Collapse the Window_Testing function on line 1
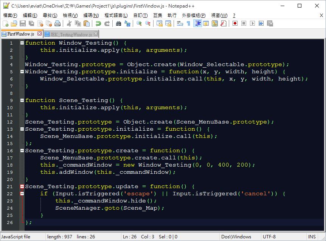The width and height of the screenshot is (326, 241). (22, 43)
